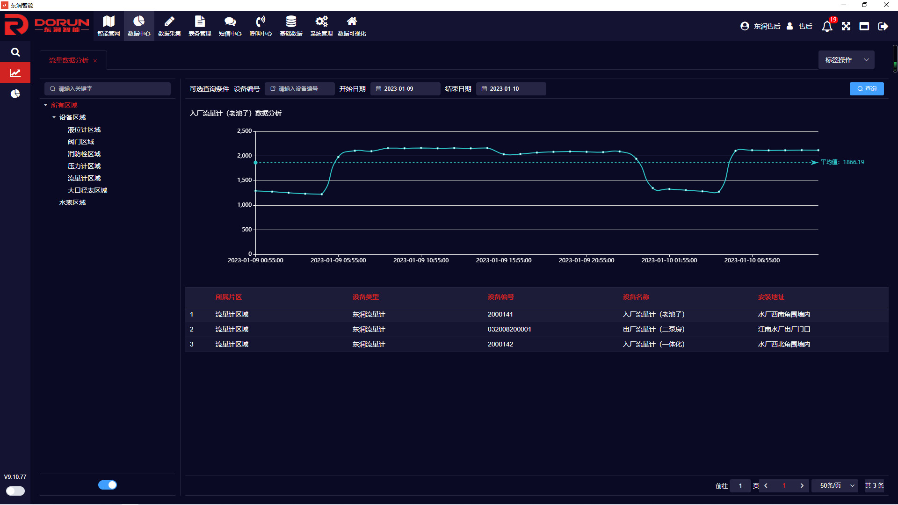The width and height of the screenshot is (898, 505).
Task: Open the 标签操作 dropdown
Action: [x=846, y=60]
